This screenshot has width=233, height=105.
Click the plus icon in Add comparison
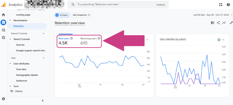point(89,15)
